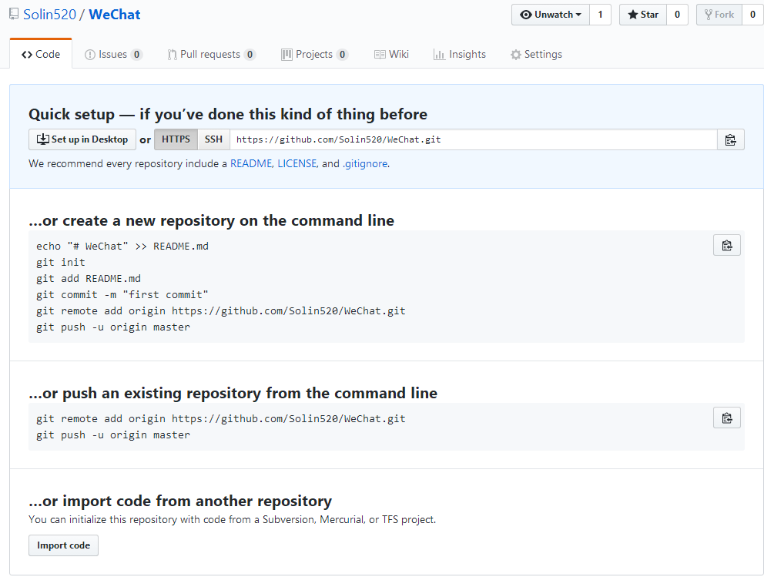Click the 'git add README.md' line
Screen dimensions: 764x577
pos(89,278)
